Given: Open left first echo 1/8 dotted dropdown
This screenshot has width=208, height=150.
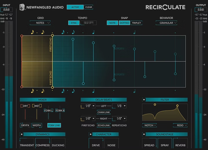Looking at the screenshot, I should click(88, 106).
